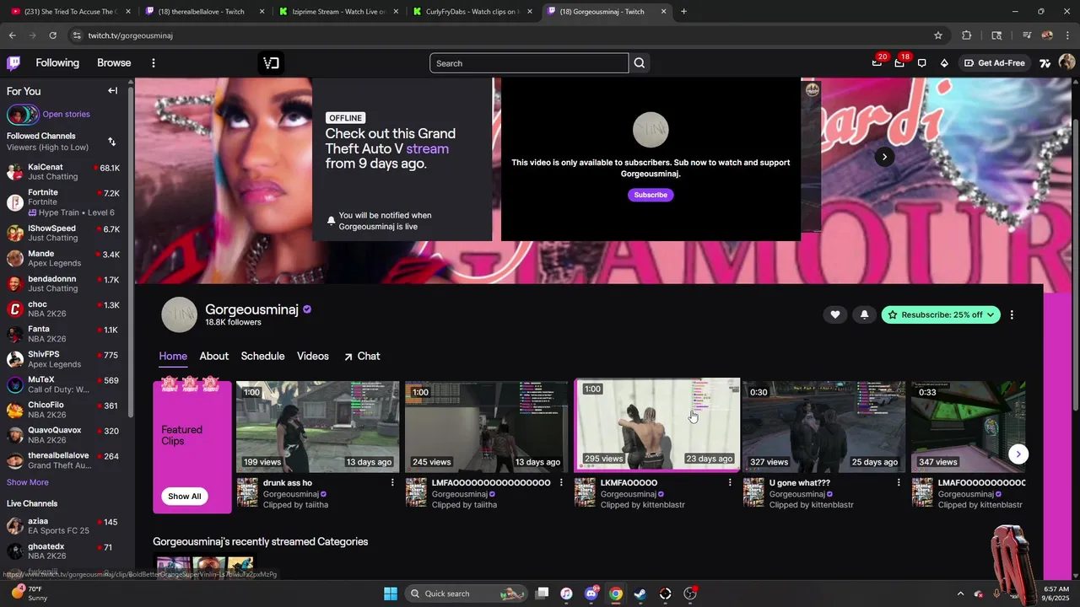Open aziaa live channel in sidebar
This screenshot has height=607, width=1080.
pos(64,526)
